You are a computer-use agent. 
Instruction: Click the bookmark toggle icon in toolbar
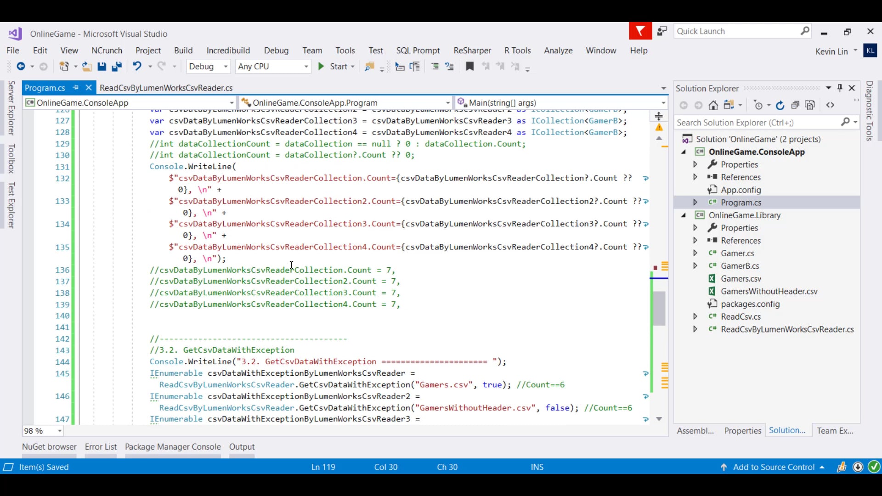pos(469,67)
